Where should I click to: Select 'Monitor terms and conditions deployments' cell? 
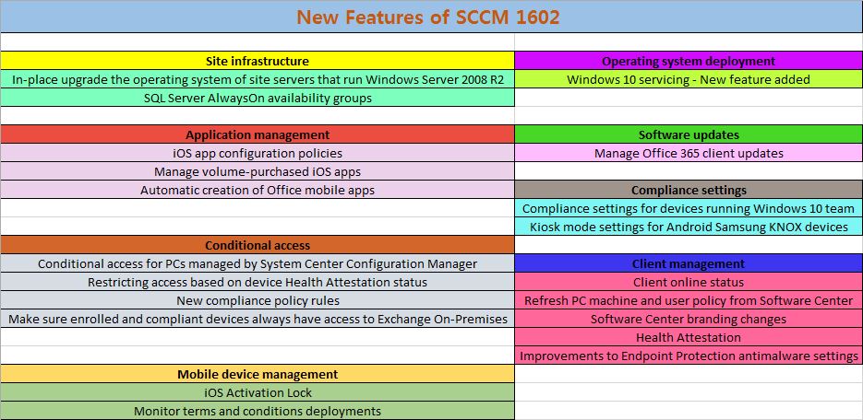258,411
